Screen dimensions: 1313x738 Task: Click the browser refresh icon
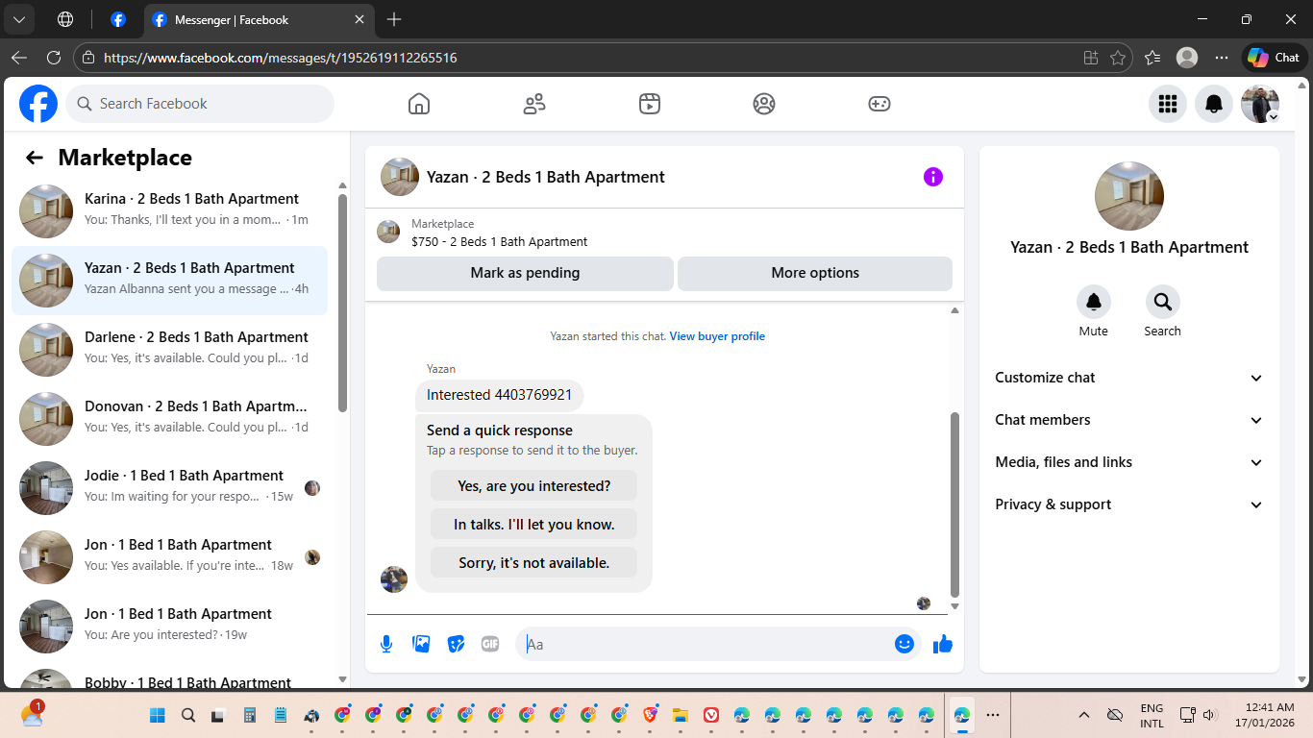pos(54,58)
